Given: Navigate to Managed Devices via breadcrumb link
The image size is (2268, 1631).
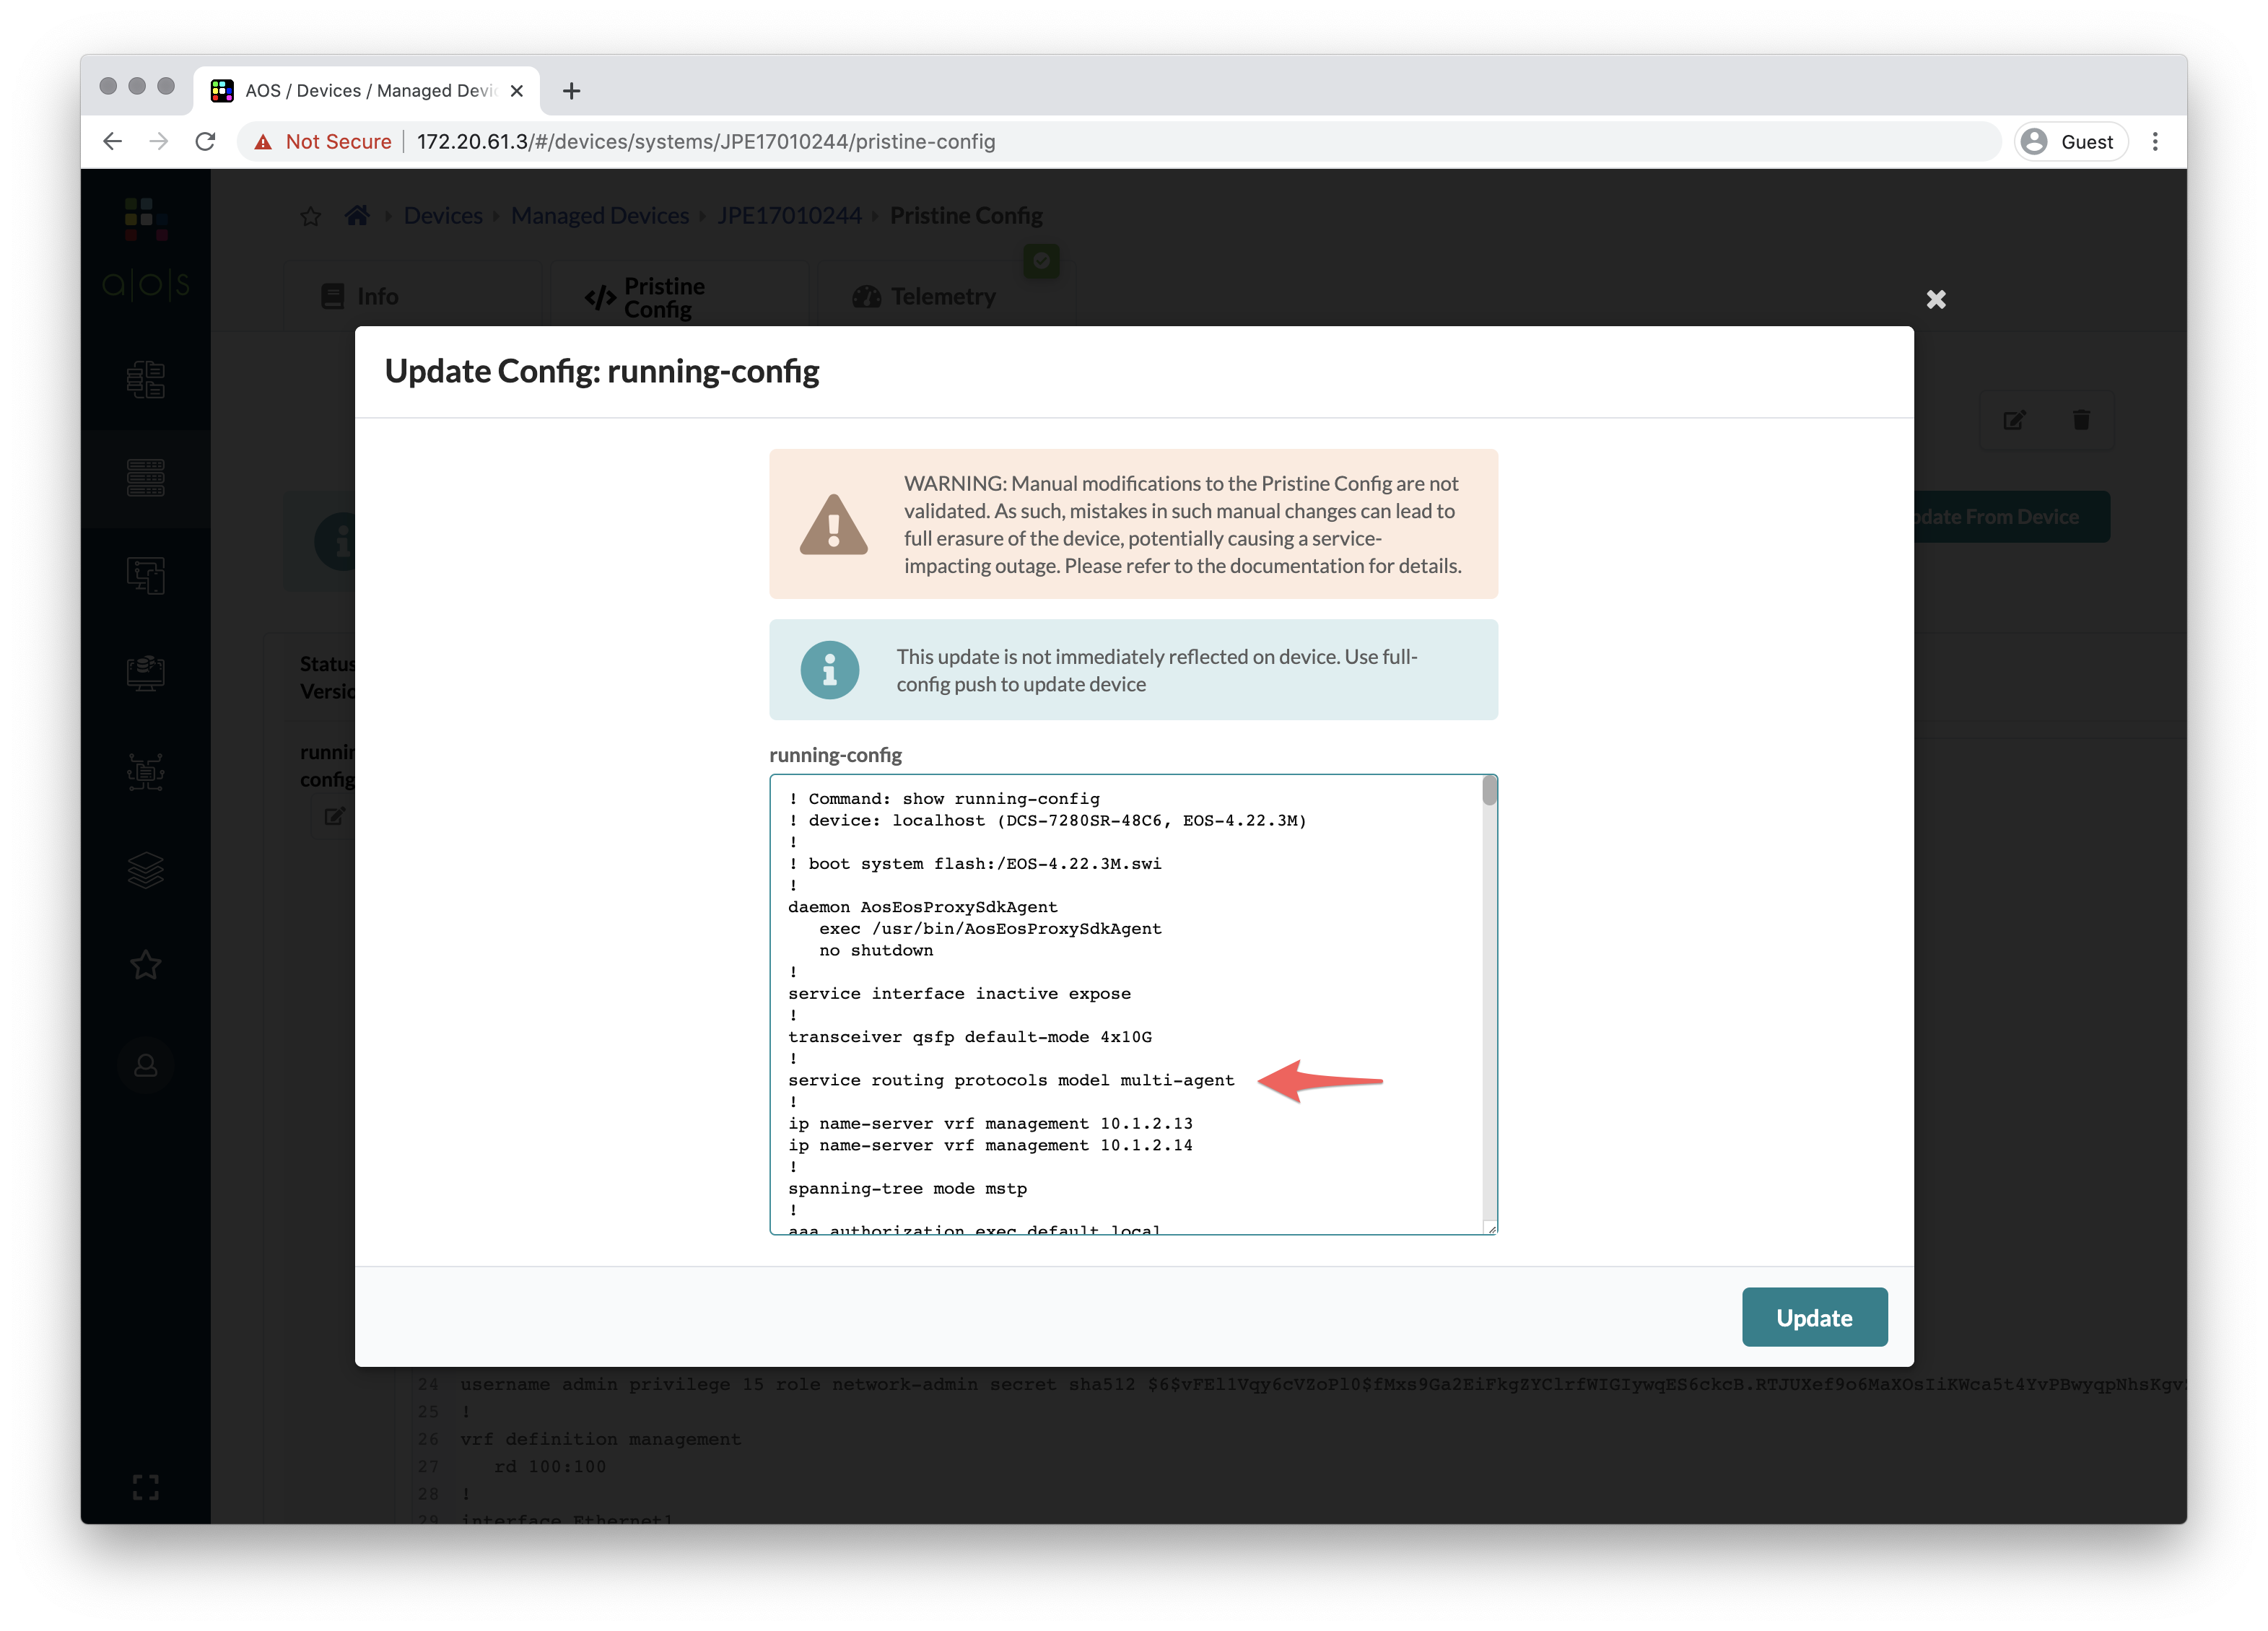Looking at the screenshot, I should click(x=599, y=215).
